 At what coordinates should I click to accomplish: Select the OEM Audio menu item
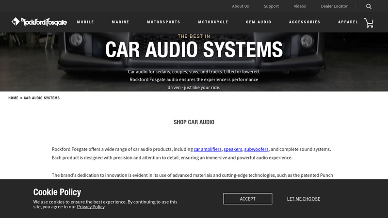coord(259,22)
